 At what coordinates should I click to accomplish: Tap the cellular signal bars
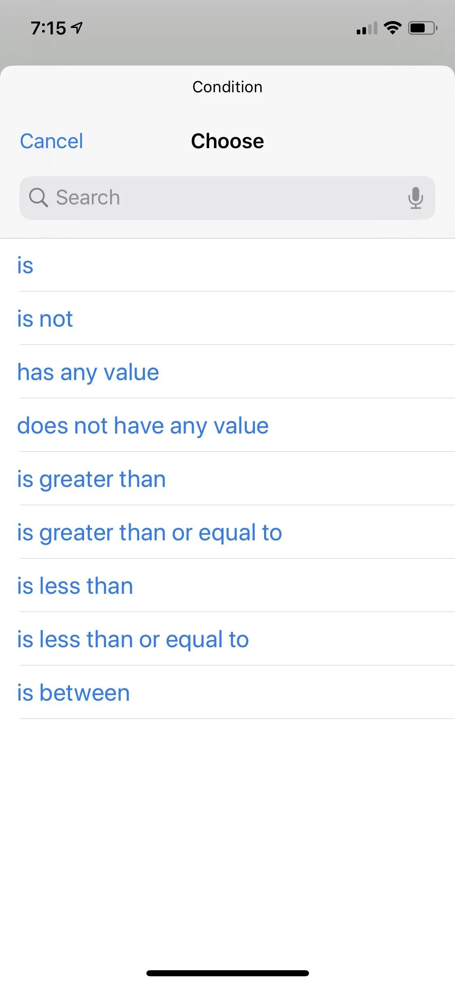pyautogui.click(x=367, y=28)
